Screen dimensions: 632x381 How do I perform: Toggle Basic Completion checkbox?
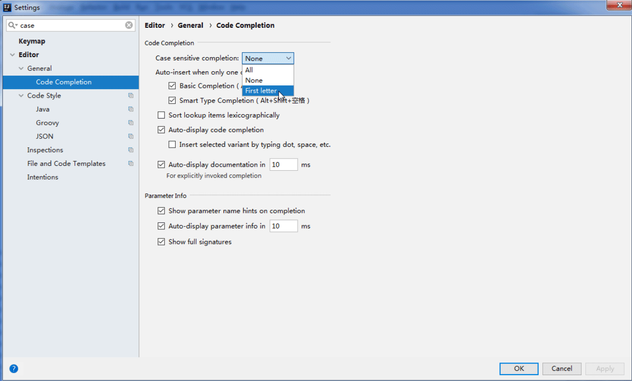coord(172,86)
